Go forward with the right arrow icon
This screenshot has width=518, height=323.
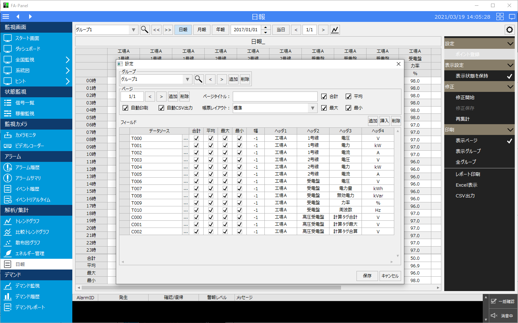tap(30, 17)
